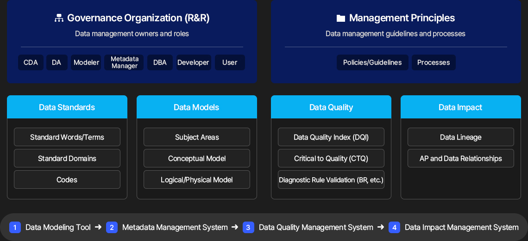Screen dimensions: 528x241
Task: Select the Critical to Quality (CTQ) item
Action: tap(331, 158)
